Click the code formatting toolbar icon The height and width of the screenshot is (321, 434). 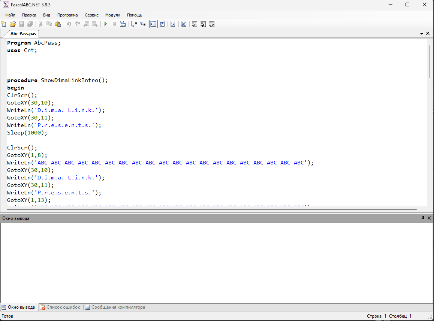(x=173, y=24)
